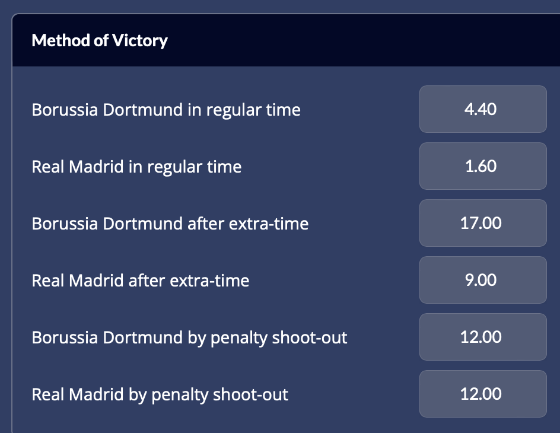Click the last odds button in the list
Image resolution: width=560 pixels, height=433 pixels.
(482, 394)
